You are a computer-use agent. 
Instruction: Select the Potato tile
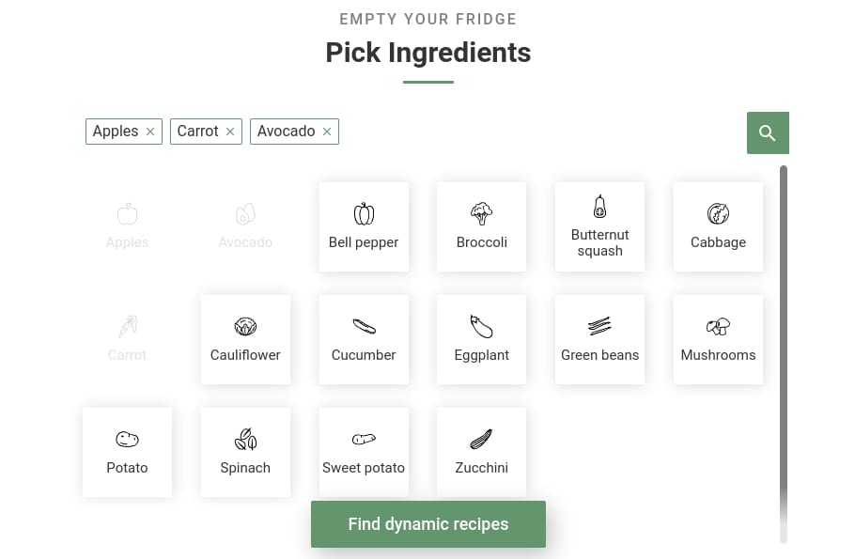tap(127, 451)
